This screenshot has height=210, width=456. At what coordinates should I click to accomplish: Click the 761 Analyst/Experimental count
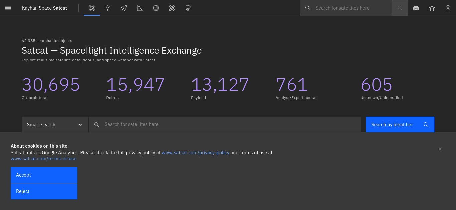tap(292, 85)
